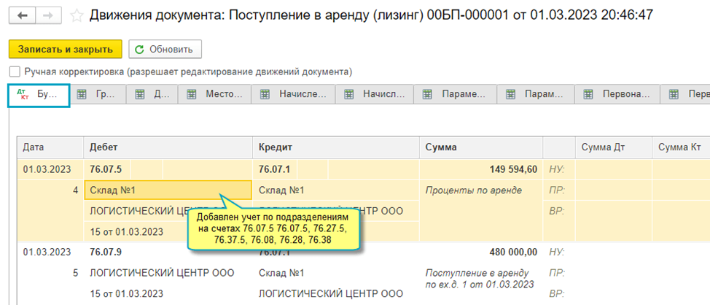Click the favorites star icon

(76, 15)
